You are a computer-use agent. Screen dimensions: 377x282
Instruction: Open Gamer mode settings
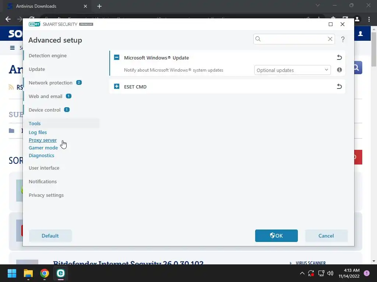click(43, 148)
